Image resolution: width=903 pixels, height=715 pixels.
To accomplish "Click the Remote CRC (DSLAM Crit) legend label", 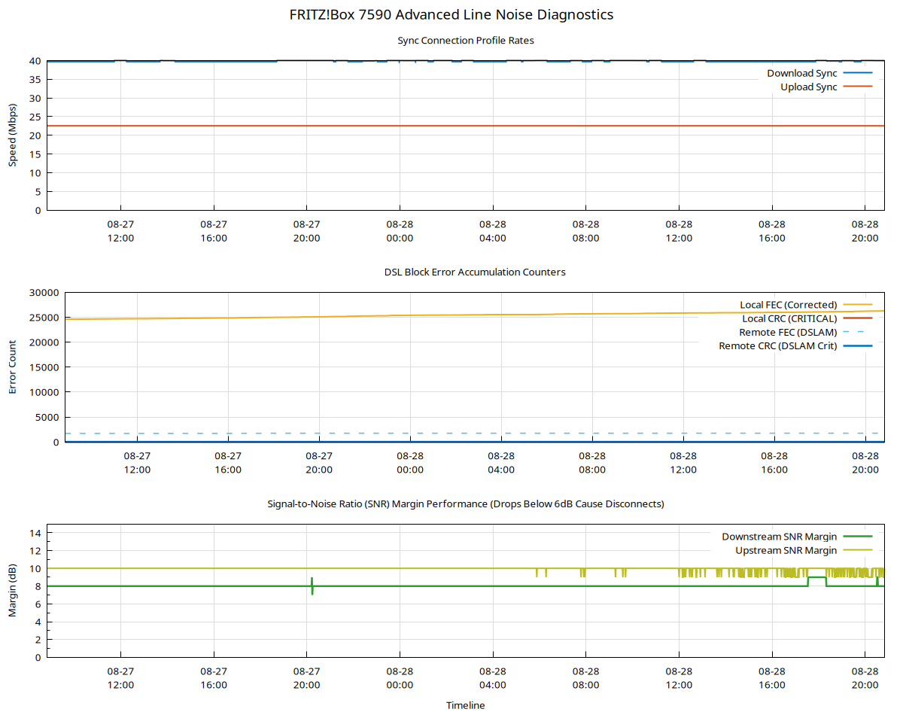I will click(778, 345).
